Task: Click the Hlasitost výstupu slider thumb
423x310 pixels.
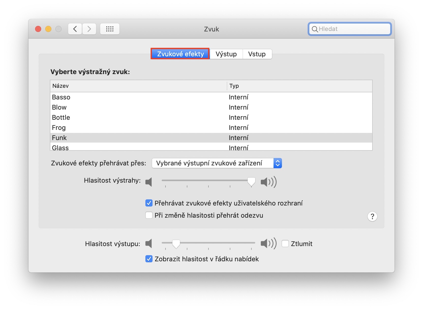Action: coord(176,244)
